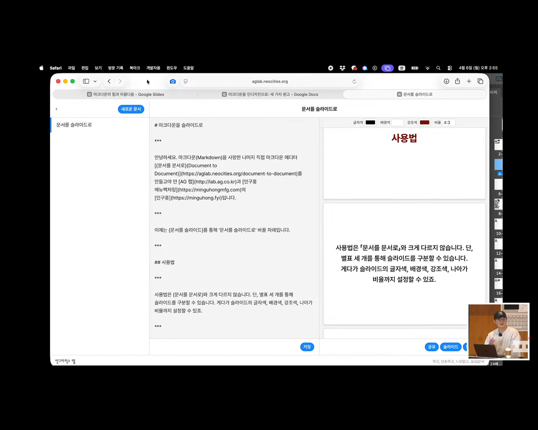Screen dimensions: 538x430
Task: Open a new tab with plus icon
Action: (x=469, y=81)
